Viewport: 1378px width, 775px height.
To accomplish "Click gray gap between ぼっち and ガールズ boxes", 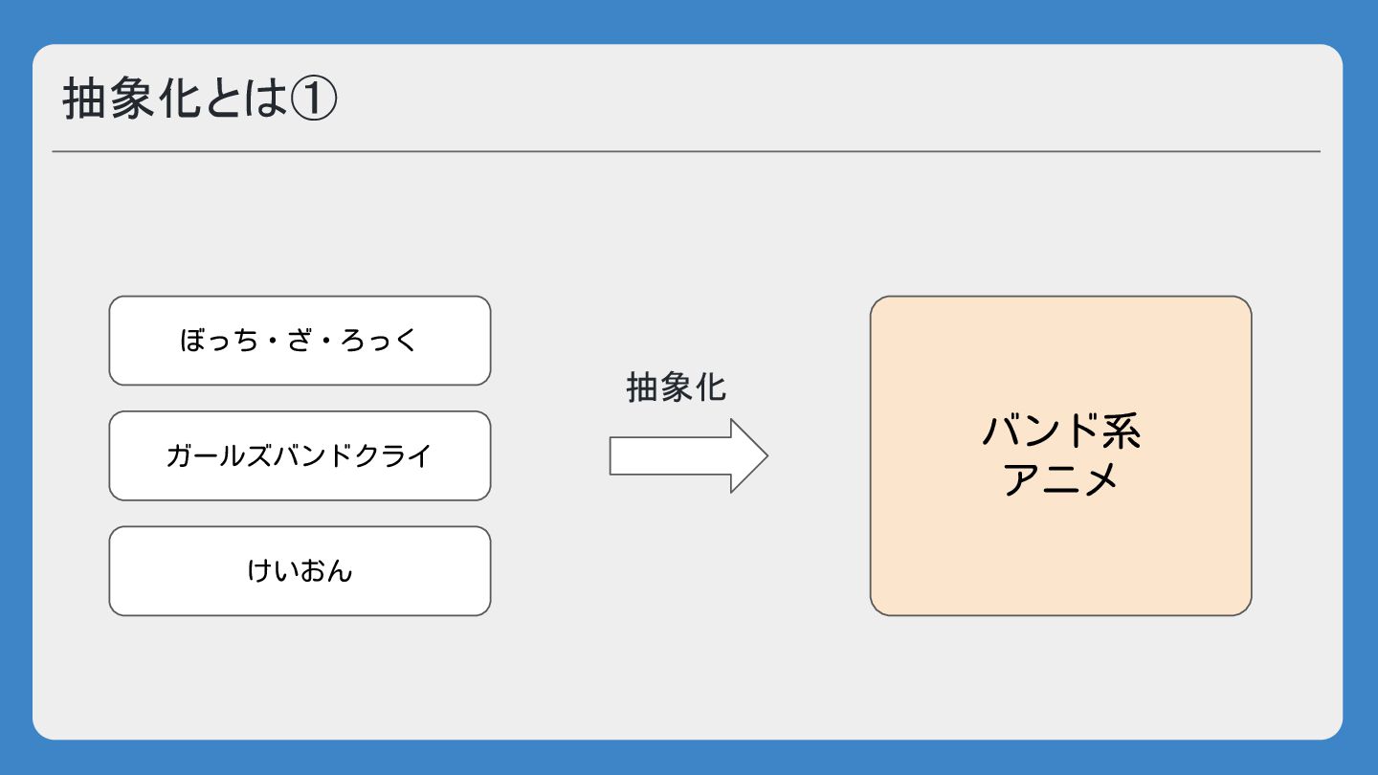I will point(300,398).
